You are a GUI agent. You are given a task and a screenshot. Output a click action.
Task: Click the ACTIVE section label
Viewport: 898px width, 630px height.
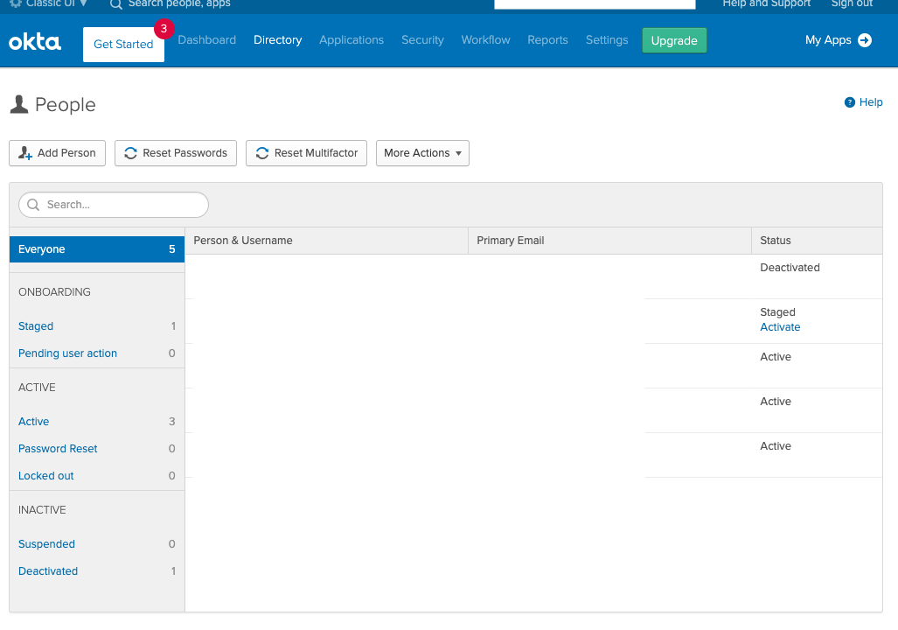37,388
